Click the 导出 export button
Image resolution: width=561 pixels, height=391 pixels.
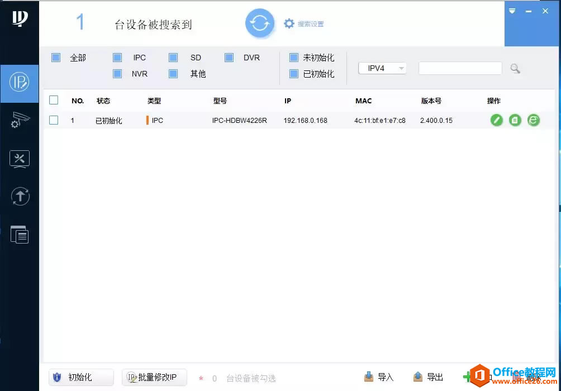(x=428, y=377)
